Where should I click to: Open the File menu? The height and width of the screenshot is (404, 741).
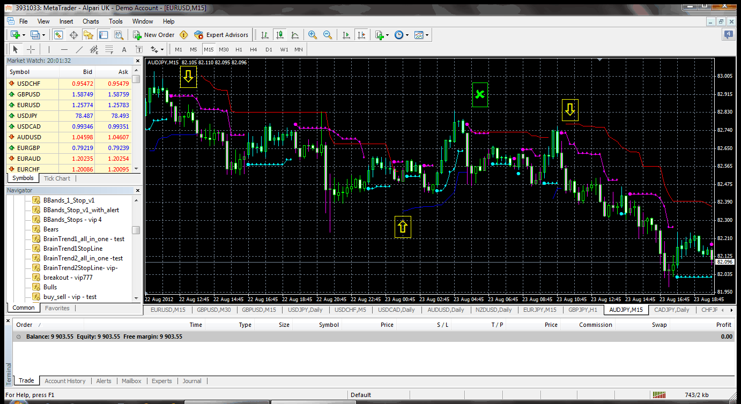coord(24,21)
